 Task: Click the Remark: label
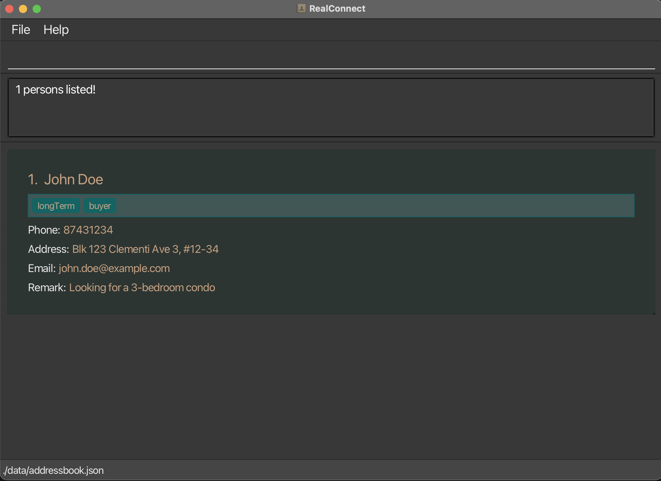click(x=47, y=287)
